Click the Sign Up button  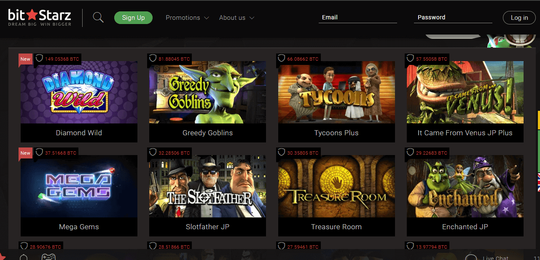pyautogui.click(x=133, y=18)
